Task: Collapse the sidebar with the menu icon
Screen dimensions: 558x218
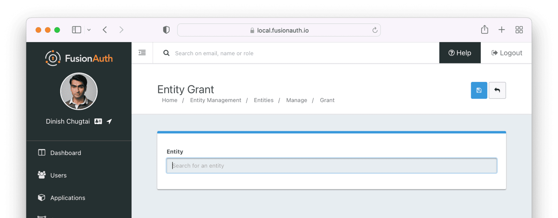Action: [x=142, y=53]
